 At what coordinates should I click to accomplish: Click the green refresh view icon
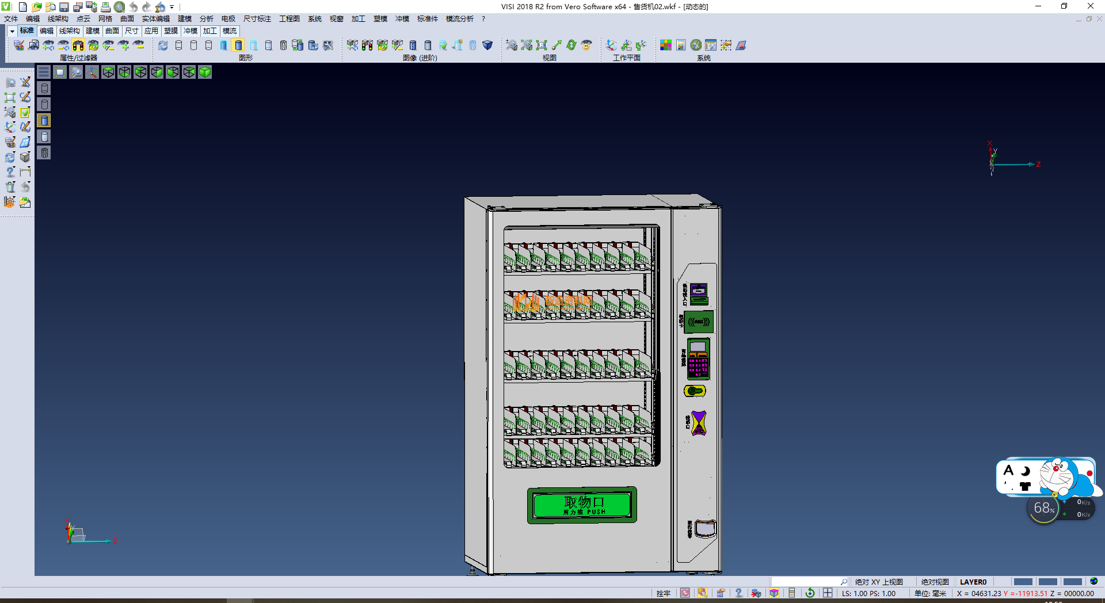(x=571, y=45)
